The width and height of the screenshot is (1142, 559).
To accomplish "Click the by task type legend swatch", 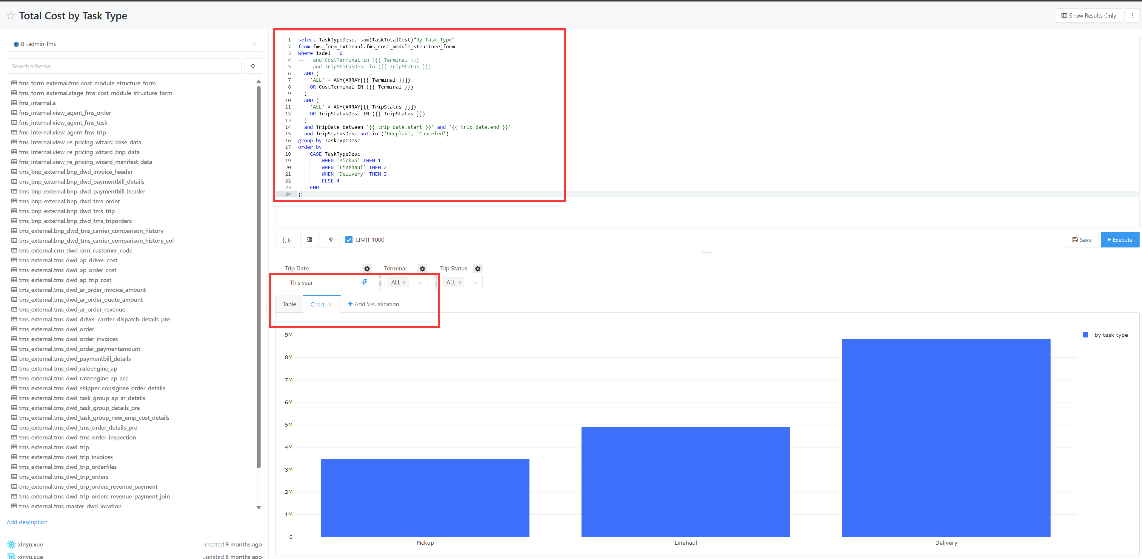I will [1086, 335].
